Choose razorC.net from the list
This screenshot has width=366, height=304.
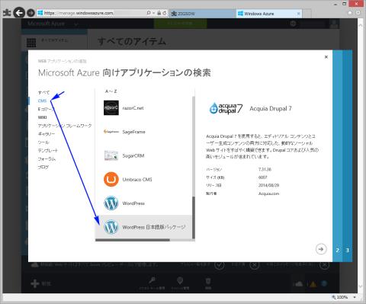point(143,108)
